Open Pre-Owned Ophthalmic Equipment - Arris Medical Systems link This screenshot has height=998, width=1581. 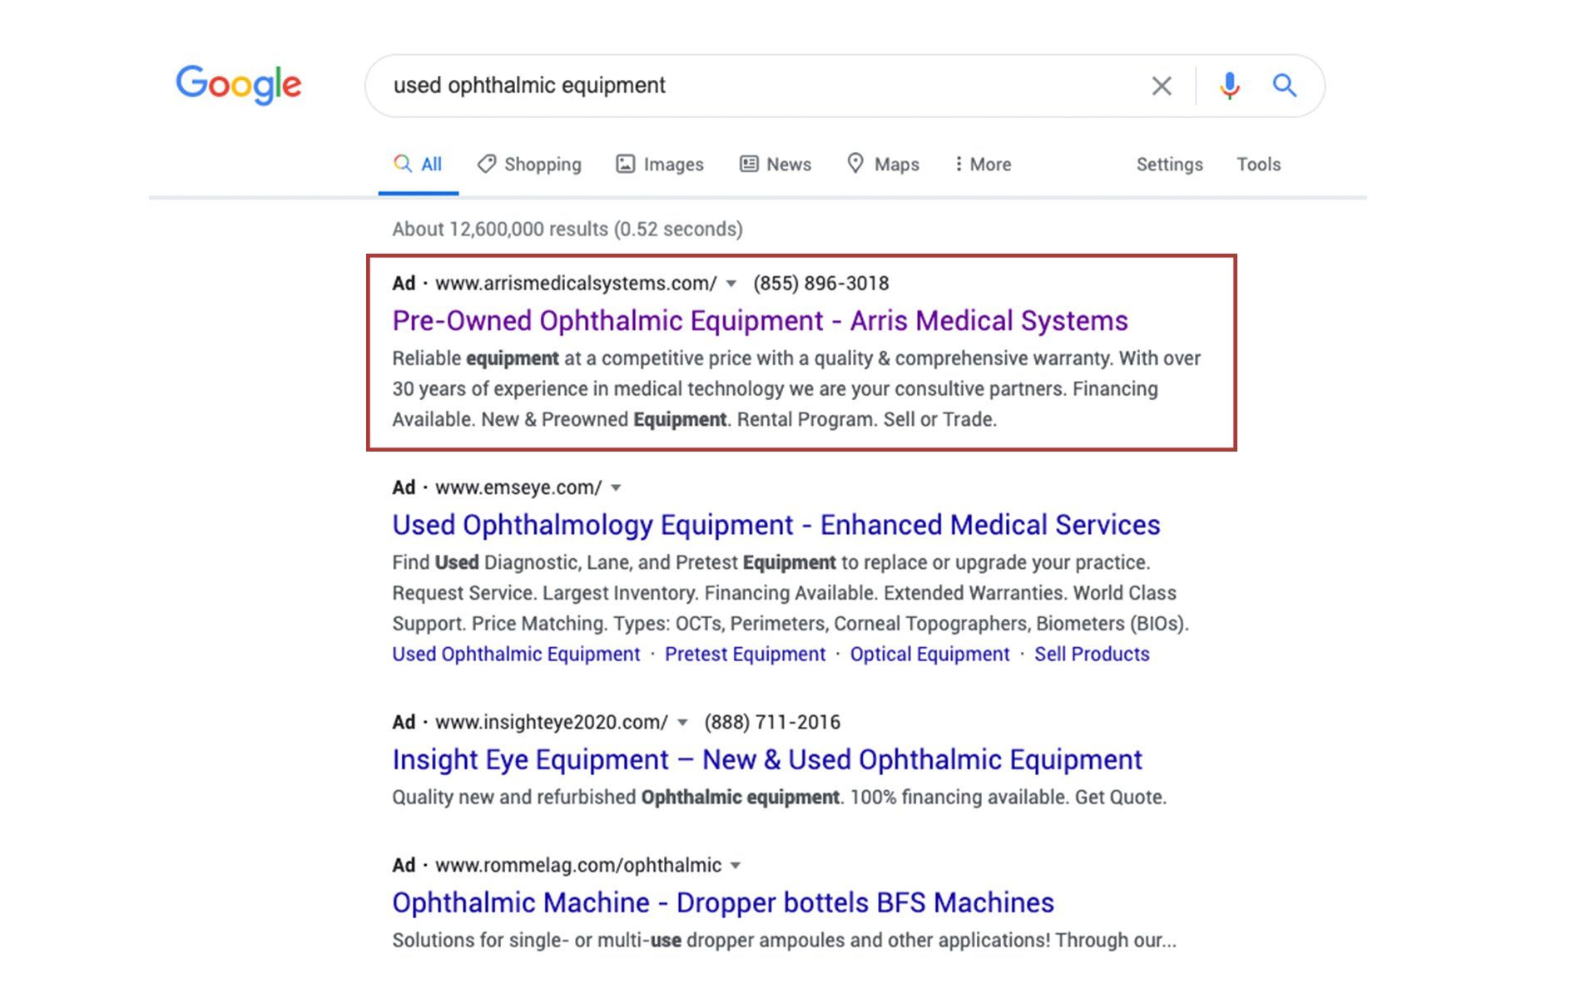click(760, 320)
